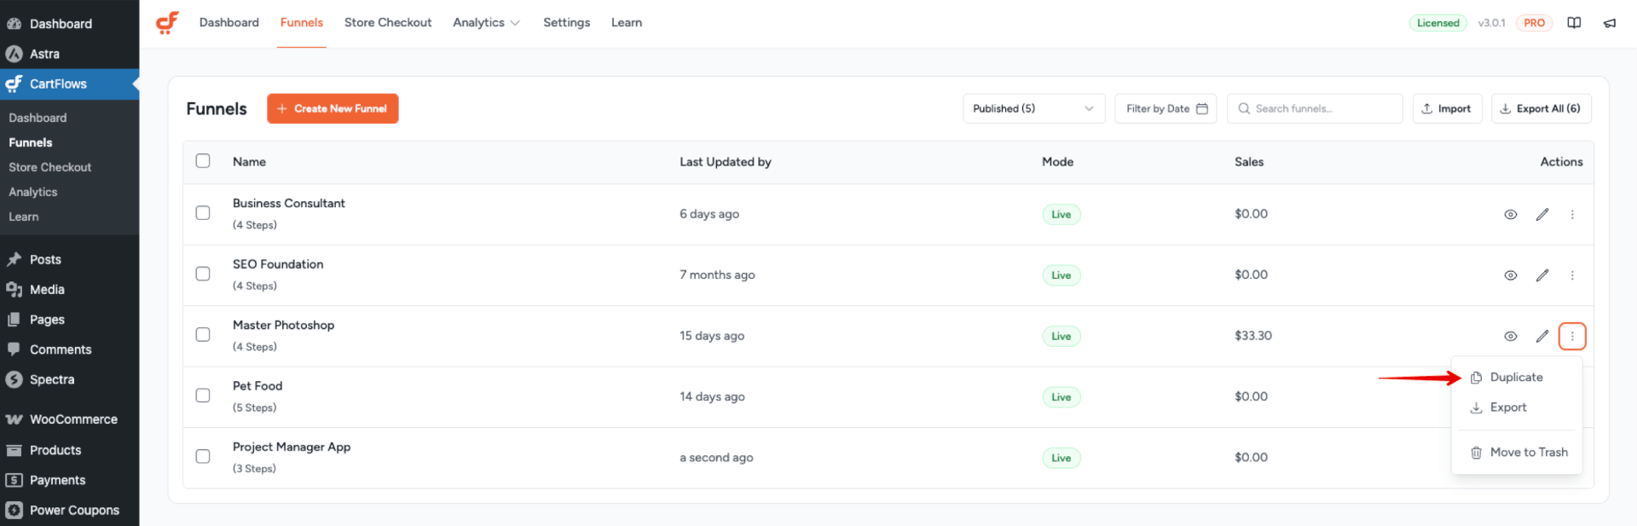
Task: Click the CartFlows logo icon
Action: [167, 23]
